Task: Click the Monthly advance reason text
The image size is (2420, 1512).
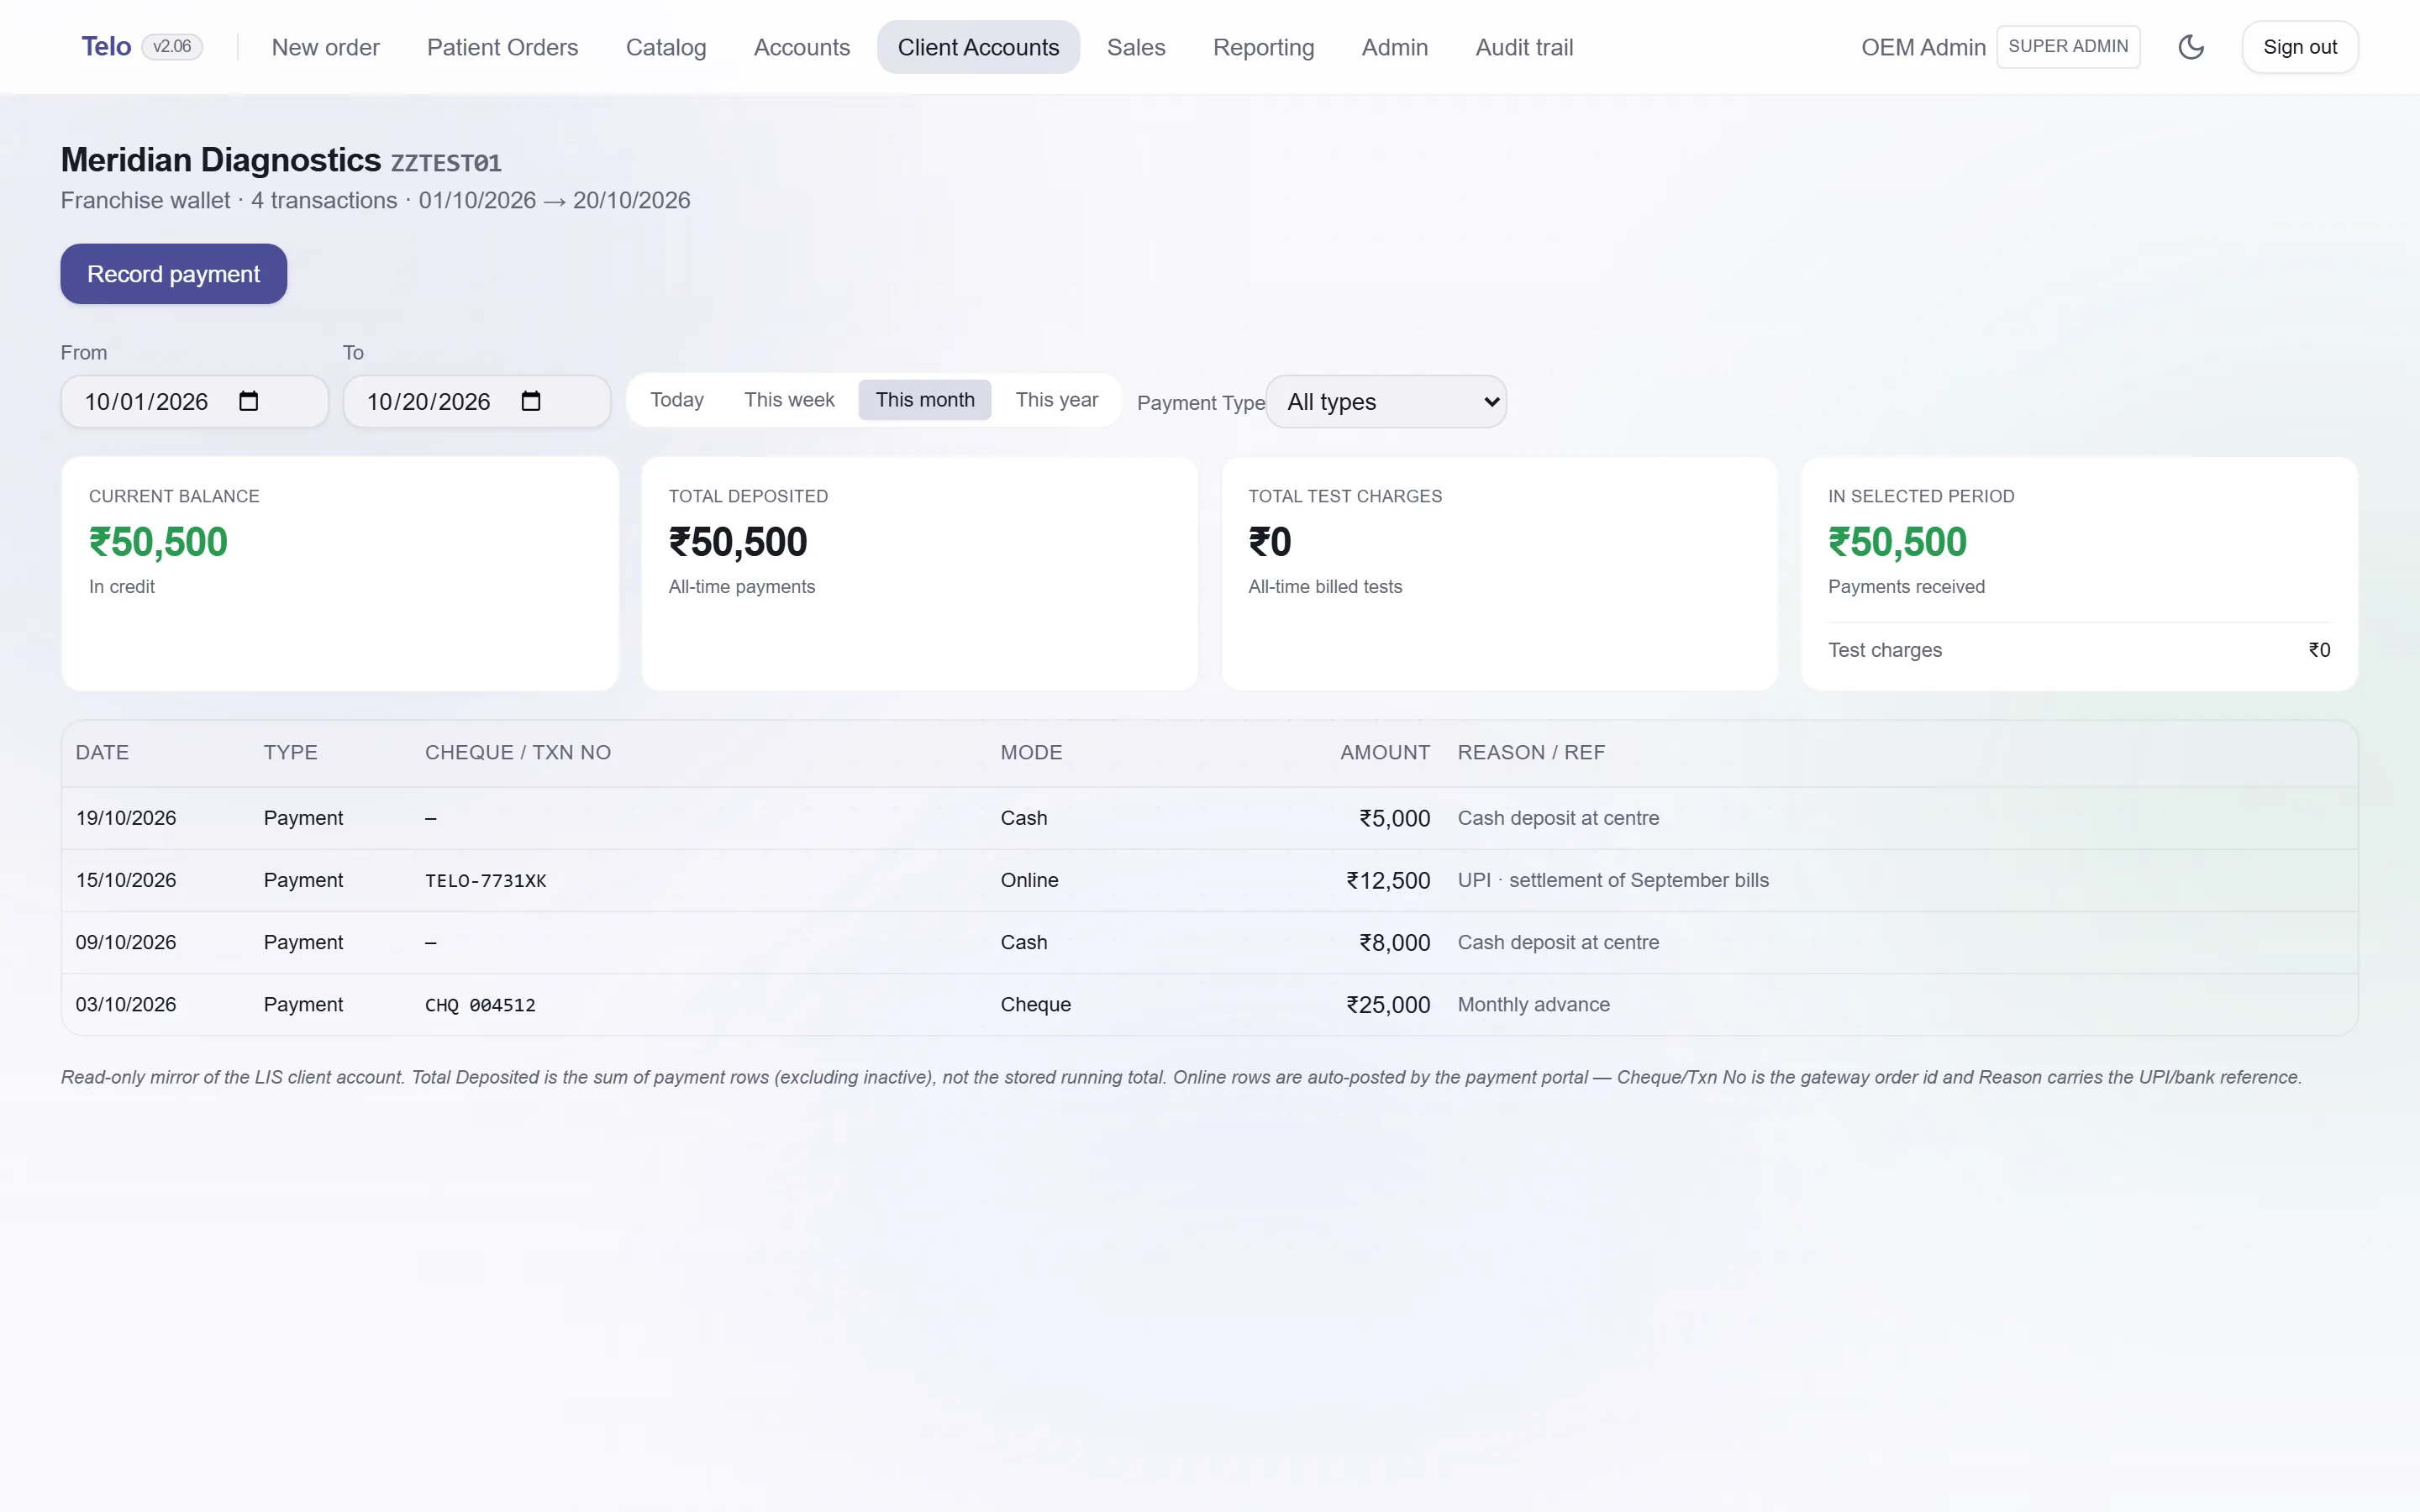Action: (x=1533, y=1004)
